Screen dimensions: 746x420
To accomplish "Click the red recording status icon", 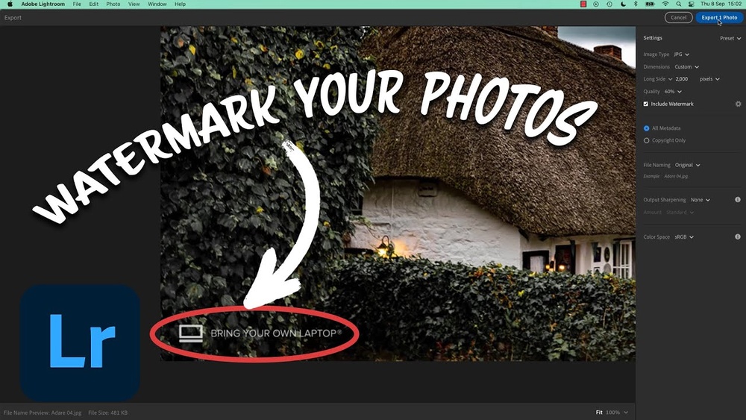I will [583, 4].
